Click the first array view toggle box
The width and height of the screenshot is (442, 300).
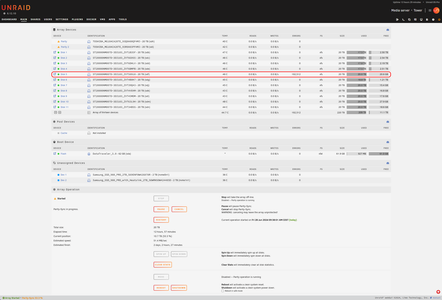pyautogui.click(x=56, y=112)
